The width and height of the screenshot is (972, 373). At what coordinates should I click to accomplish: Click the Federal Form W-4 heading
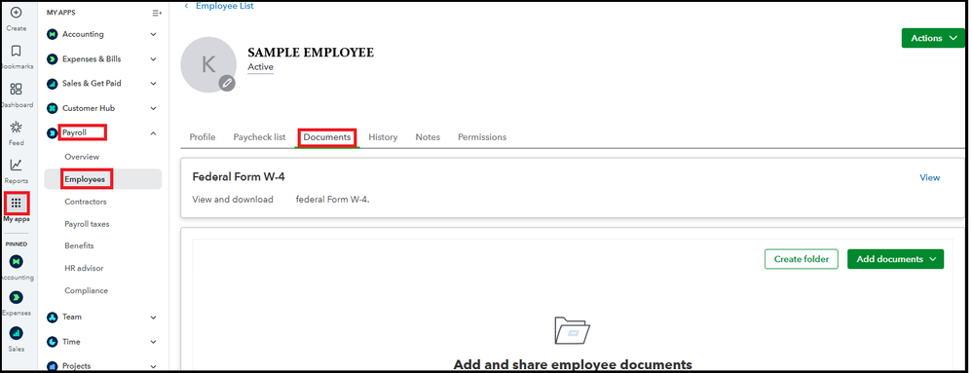coord(239,177)
